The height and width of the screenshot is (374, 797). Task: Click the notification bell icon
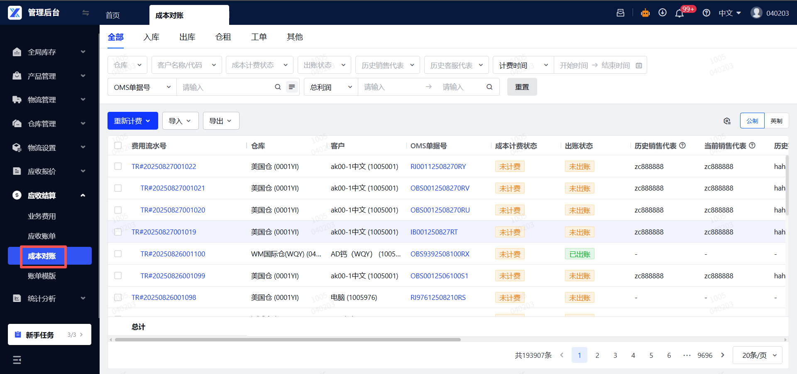pyautogui.click(x=680, y=13)
